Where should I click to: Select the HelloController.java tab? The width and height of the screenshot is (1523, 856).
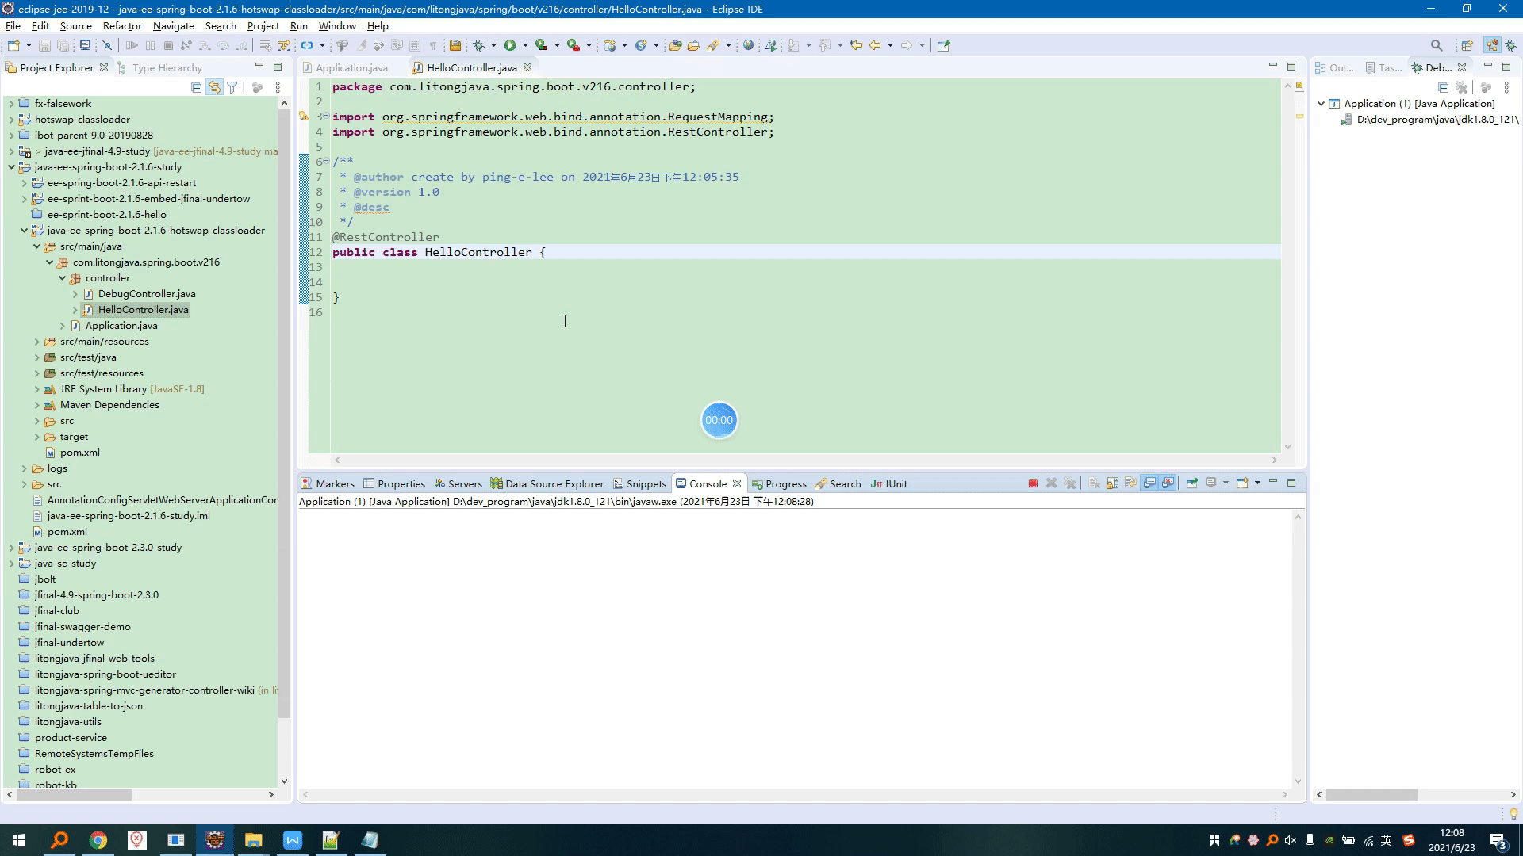point(470,67)
